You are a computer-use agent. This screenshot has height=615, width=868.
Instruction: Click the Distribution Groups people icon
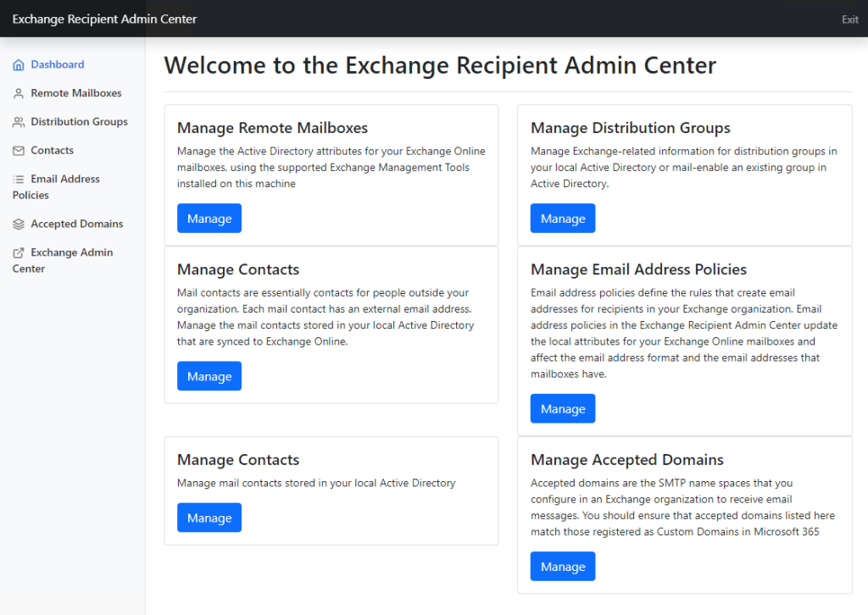pyautogui.click(x=19, y=122)
